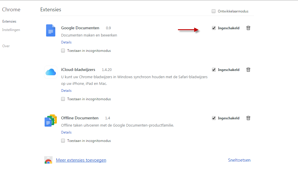Image resolution: width=298 pixels, height=179 pixels.
Task: Click the trash icon for Offline Documenten
Action: [x=248, y=118]
